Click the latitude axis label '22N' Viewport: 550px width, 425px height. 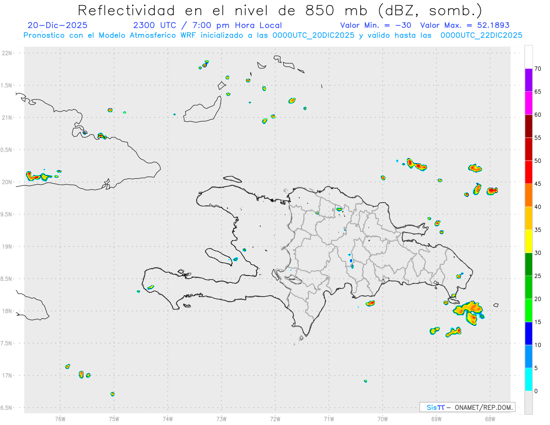(x=8, y=53)
